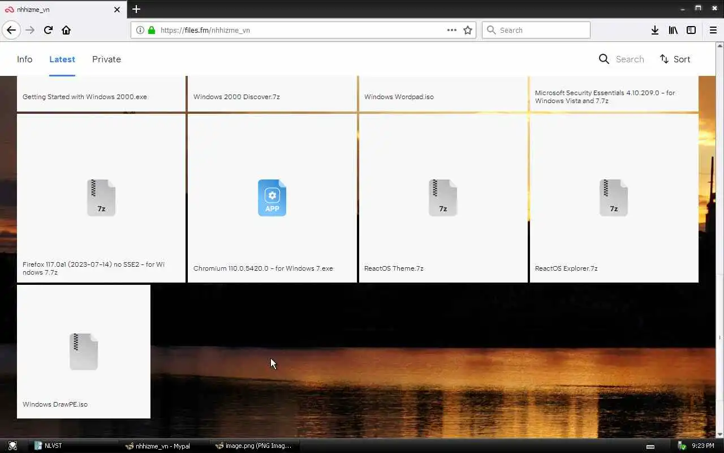Viewport: 724px width, 453px height.
Task: Click the 9:23 PM taskbar clock
Action: (x=703, y=446)
